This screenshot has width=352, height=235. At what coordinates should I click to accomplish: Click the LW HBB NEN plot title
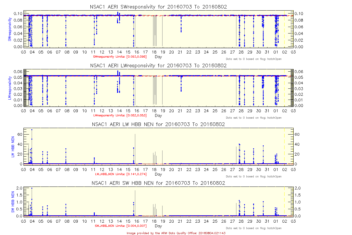(x=158, y=124)
